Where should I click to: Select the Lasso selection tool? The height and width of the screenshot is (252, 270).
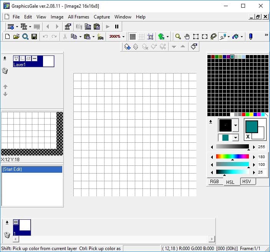coord(214,37)
